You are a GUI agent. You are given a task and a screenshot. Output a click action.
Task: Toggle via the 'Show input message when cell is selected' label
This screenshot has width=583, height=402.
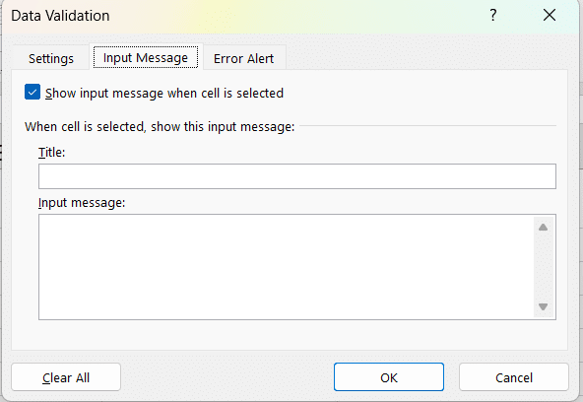click(164, 93)
